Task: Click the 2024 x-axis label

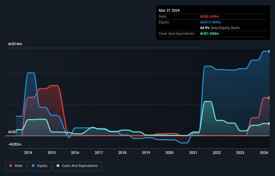Action: tap(264, 153)
